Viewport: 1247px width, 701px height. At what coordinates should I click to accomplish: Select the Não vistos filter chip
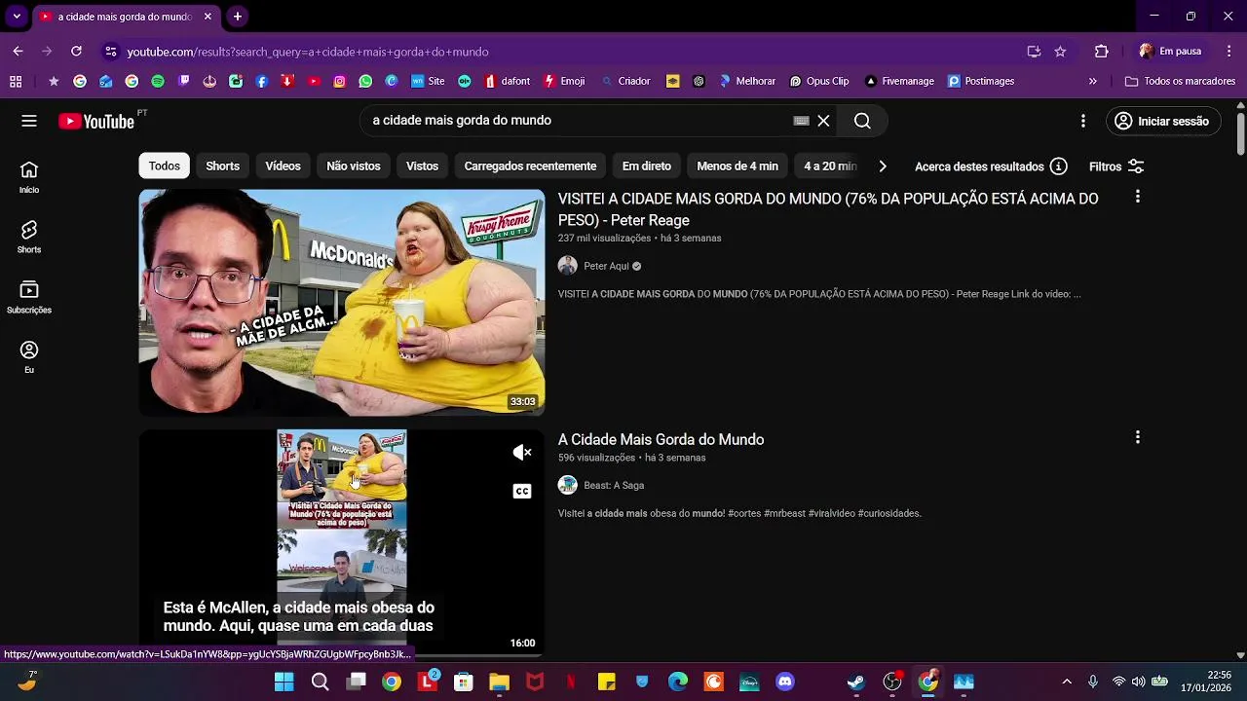click(x=353, y=166)
